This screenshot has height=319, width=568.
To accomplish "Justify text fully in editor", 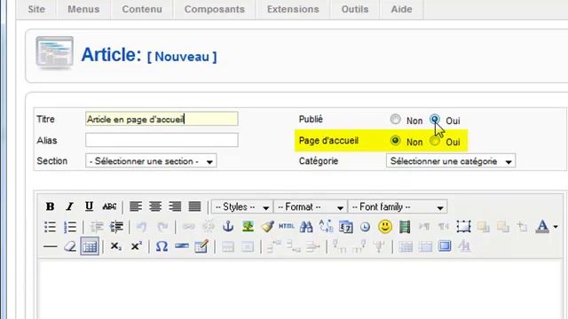I will [195, 206].
